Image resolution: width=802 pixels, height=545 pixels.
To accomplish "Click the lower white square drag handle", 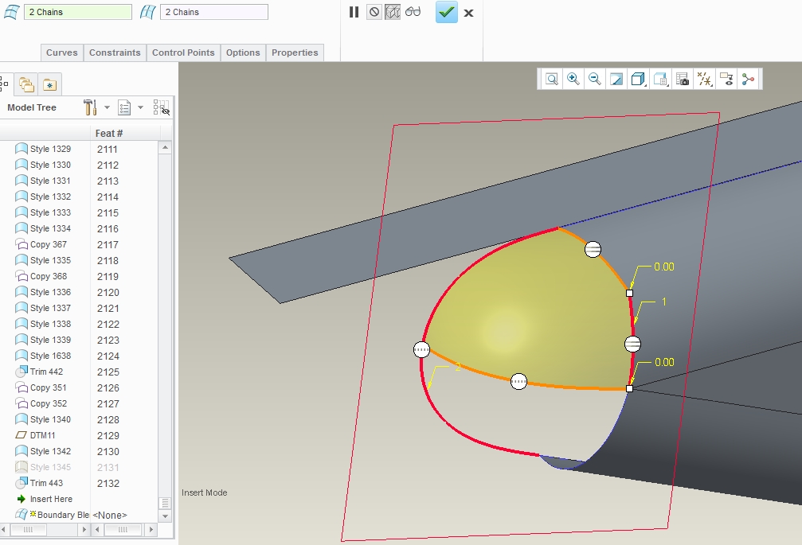I will (x=630, y=389).
